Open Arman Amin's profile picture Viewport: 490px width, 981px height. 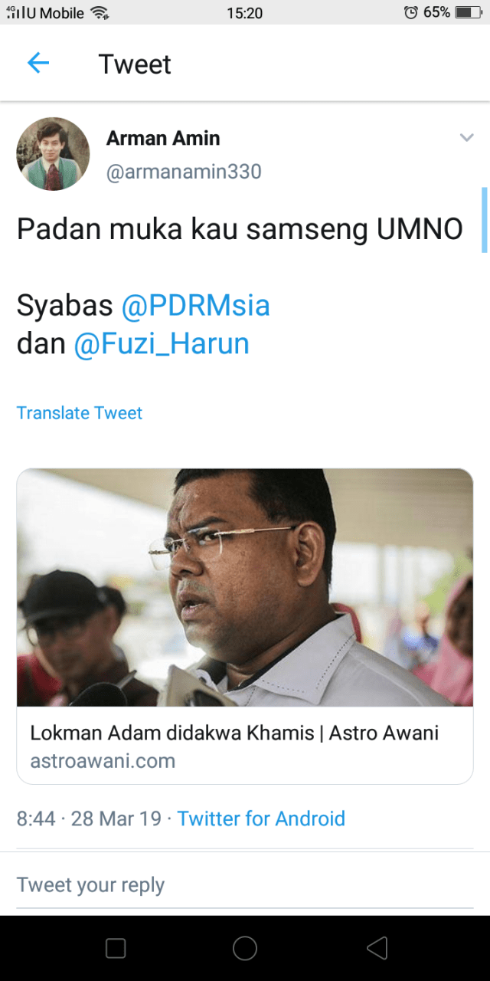click(x=53, y=154)
